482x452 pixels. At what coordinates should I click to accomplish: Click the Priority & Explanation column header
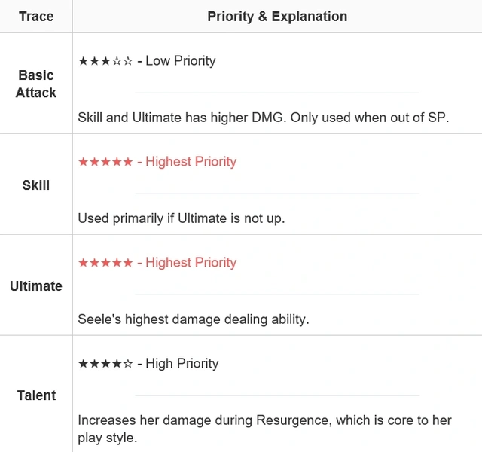tap(277, 17)
